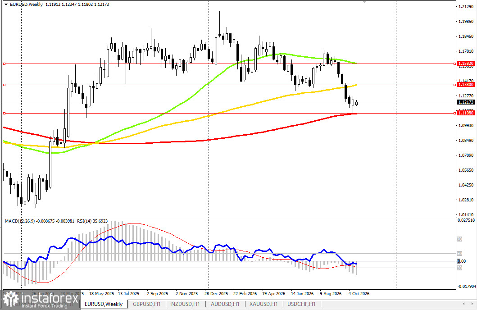Click the 1.05650 price scale label
The width and height of the screenshot is (477, 310).
pyautogui.click(x=466, y=170)
